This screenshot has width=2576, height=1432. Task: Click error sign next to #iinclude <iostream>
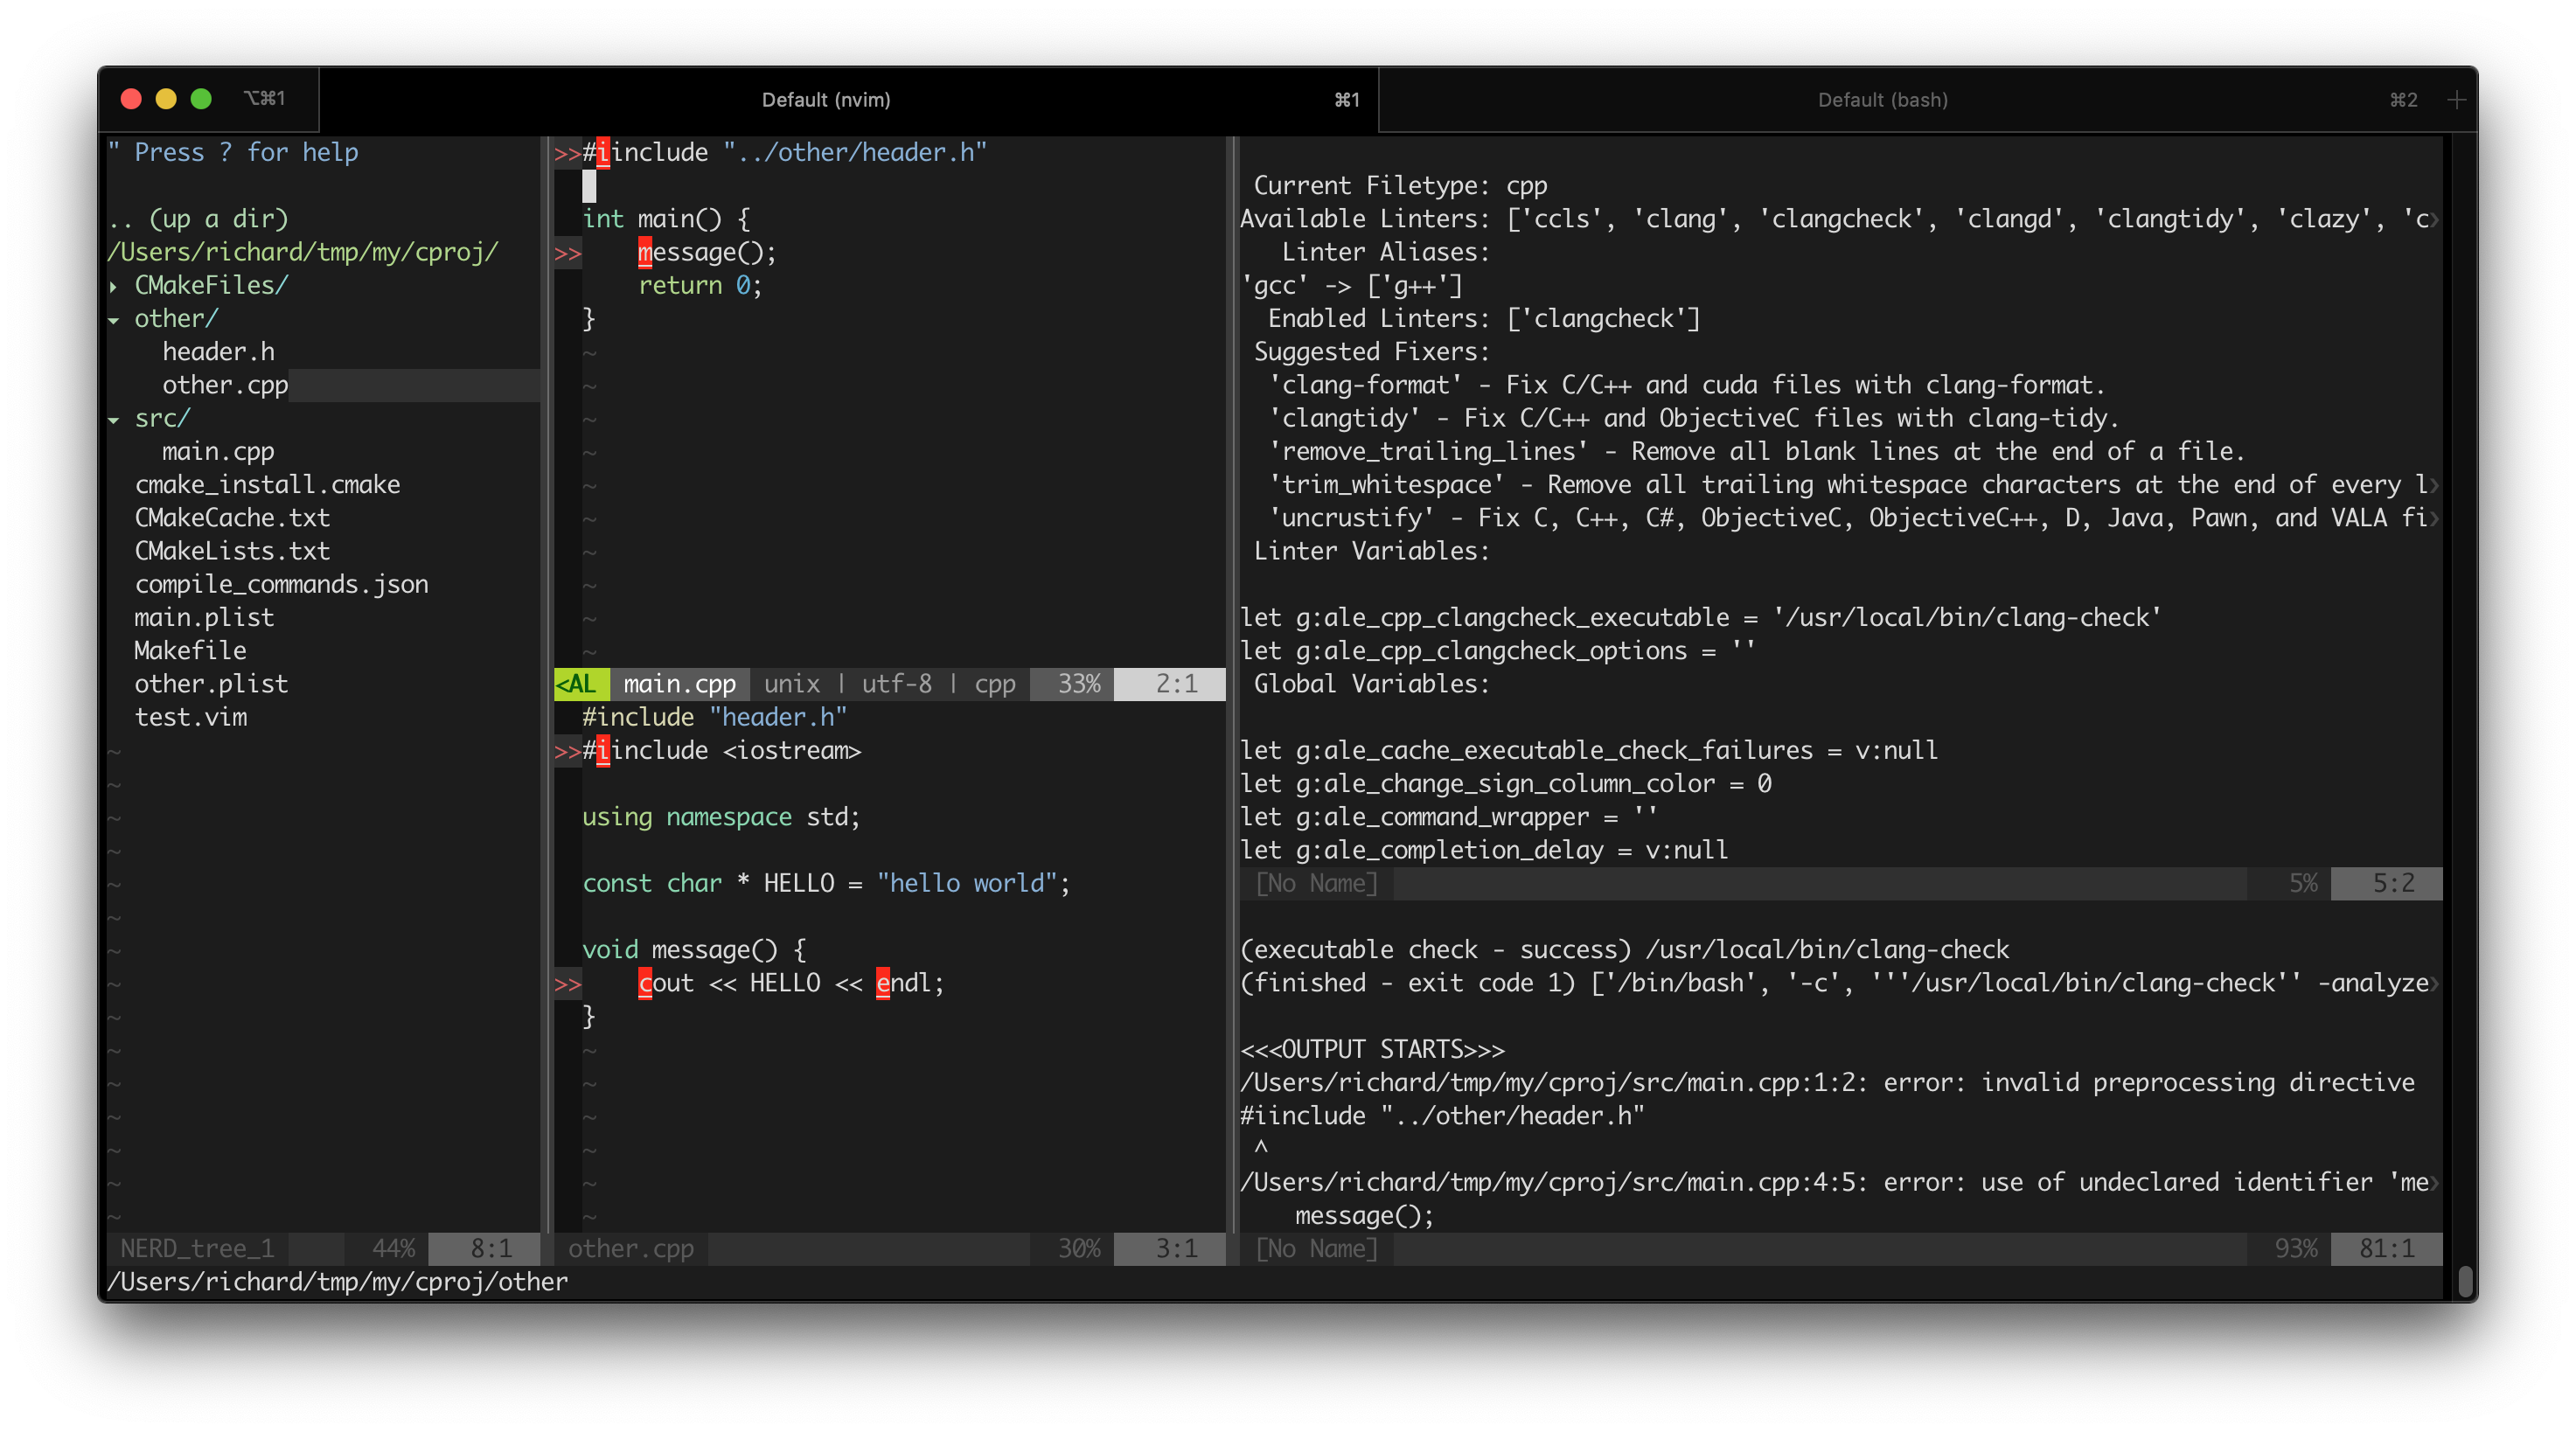(567, 752)
